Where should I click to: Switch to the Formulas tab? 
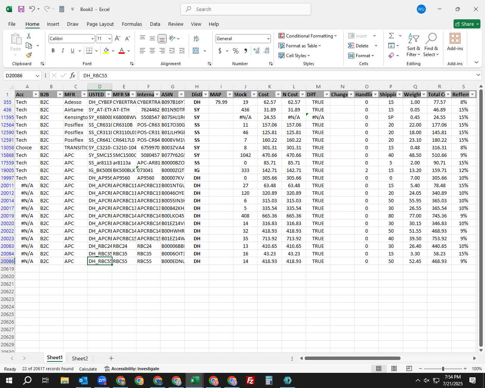click(132, 24)
